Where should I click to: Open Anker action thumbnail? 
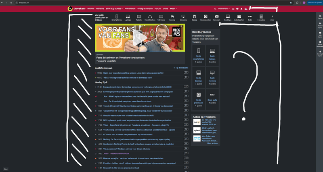[x=197, y=139]
